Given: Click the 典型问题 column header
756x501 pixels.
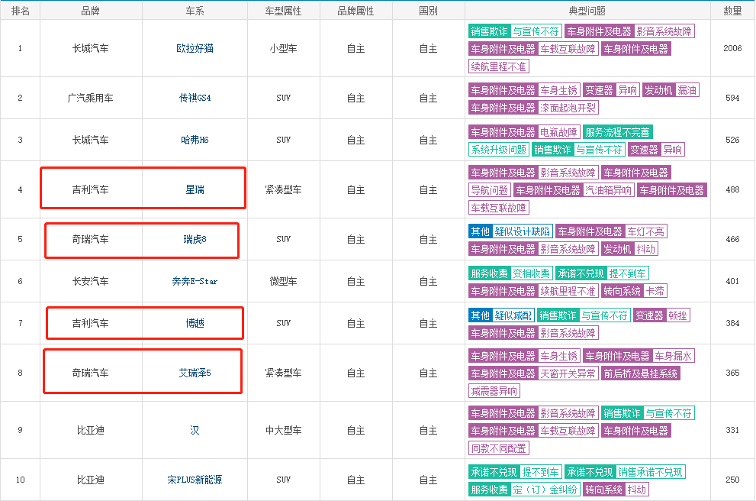Looking at the screenshot, I should pos(587,11).
